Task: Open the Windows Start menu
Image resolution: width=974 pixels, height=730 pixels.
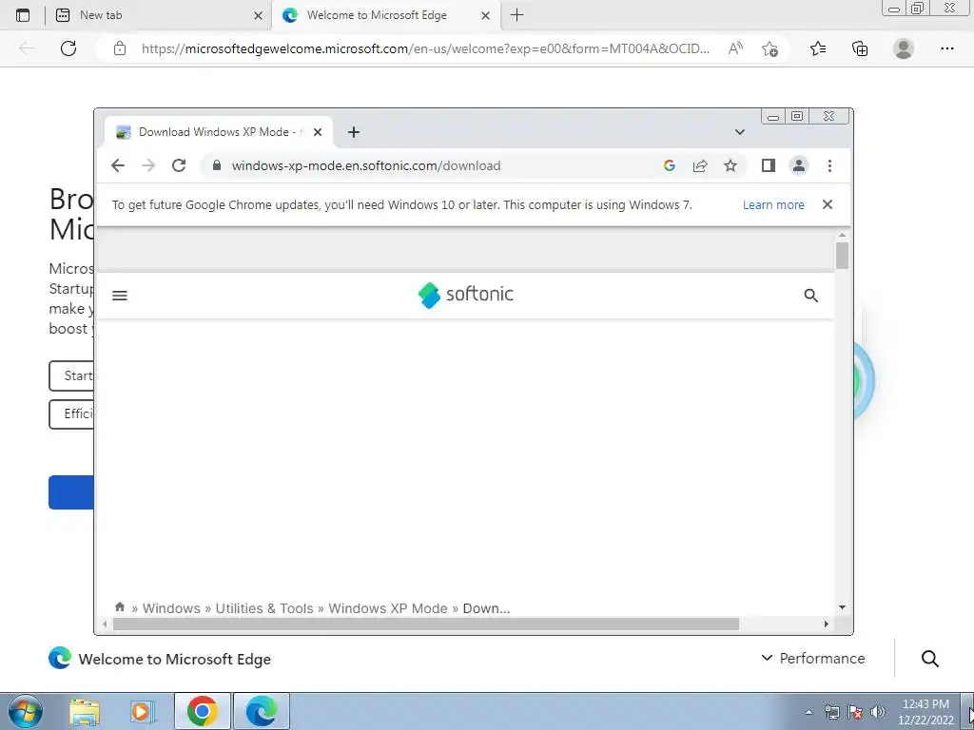Action: tap(24, 711)
